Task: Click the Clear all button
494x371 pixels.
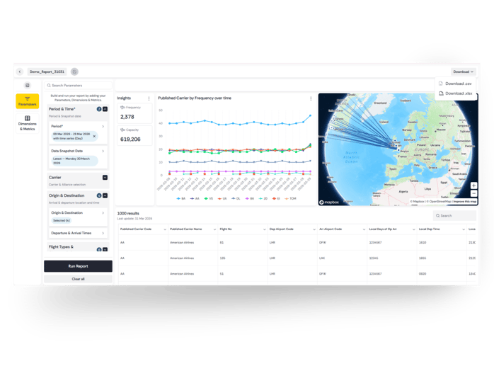Action: [x=78, y=279]
